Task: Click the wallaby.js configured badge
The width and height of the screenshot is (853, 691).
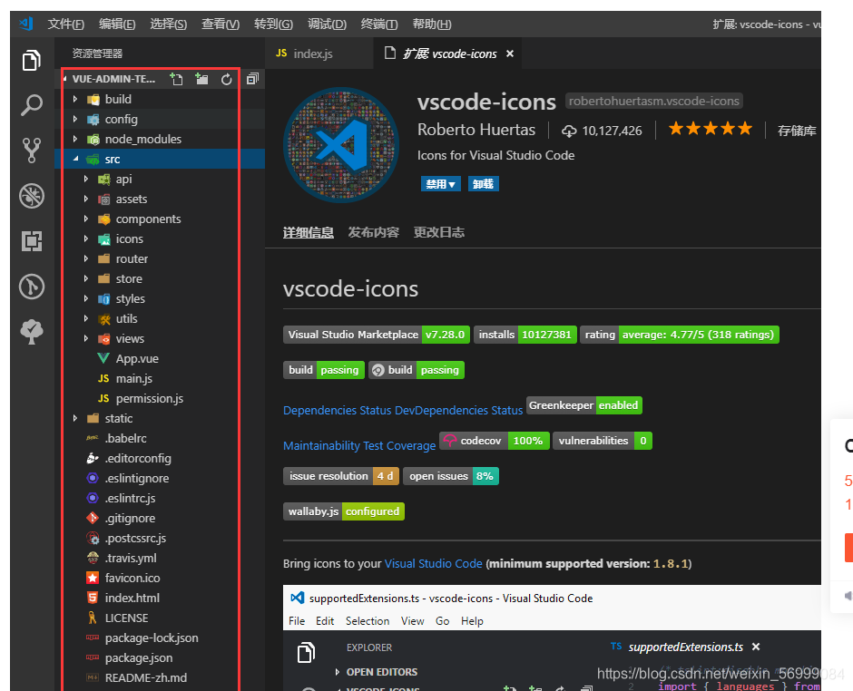Action: coord(344,511)
